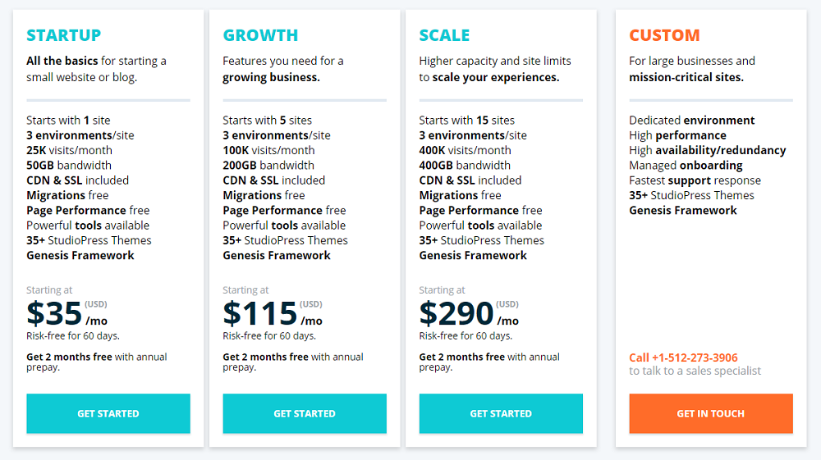Click Get Started under the Startup plan
The height and width of the screenshot is (460, 821).
[108, 413]
